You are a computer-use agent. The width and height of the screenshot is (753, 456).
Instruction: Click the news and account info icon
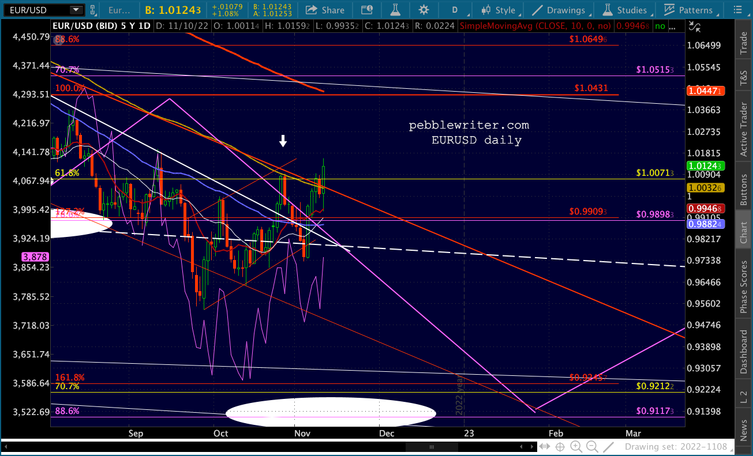coord(366,10)
